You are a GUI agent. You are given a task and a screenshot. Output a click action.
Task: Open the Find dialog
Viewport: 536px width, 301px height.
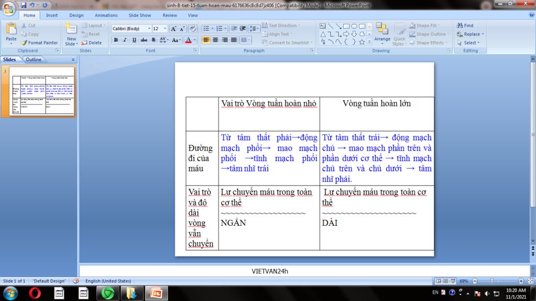click(465, 26)
